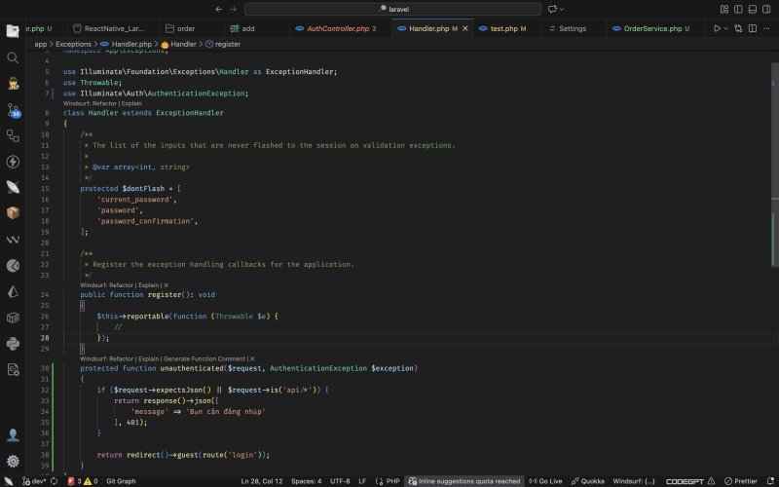This screenshot has height=487, width=779.
Task: Open Source Control view with 30 badge
Action: pyautogui.click(x=13, y=109)
